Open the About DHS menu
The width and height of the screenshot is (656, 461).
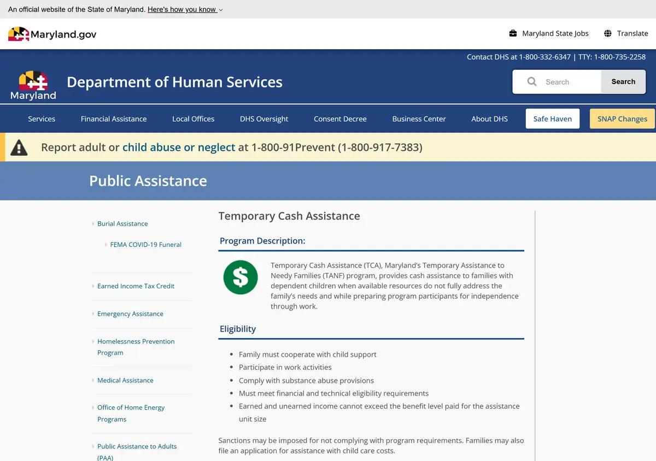[x=489, y=119]
